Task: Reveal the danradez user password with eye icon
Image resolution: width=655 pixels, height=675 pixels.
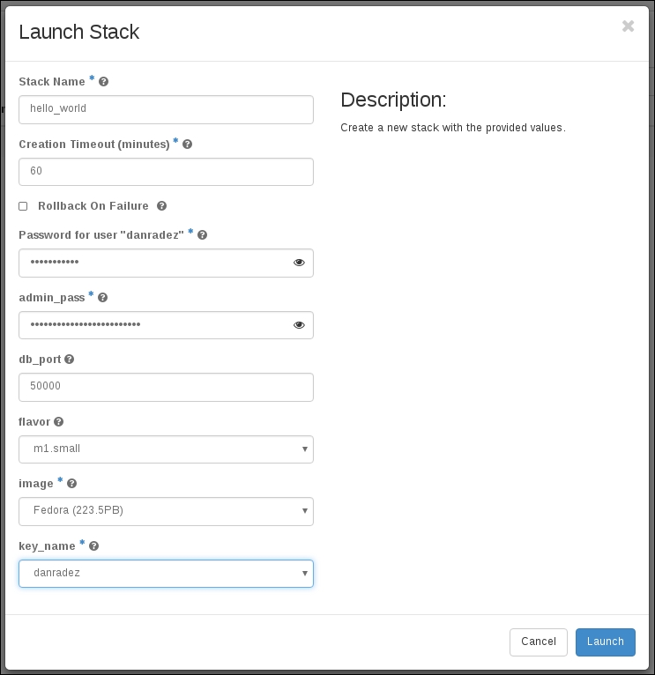Action: (x=299, y=263)
